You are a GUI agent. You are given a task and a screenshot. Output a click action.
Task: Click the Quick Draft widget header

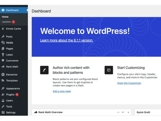pos(148,112)
